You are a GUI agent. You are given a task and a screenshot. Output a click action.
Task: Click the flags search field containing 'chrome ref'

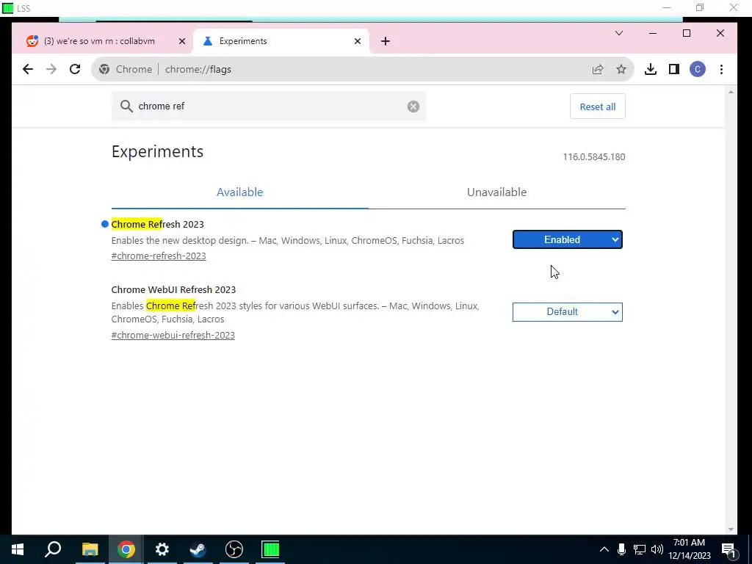point(269,106)
